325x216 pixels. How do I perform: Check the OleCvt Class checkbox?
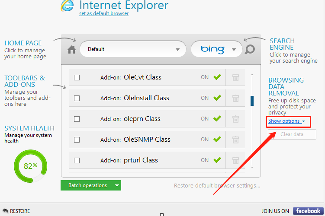(77, 78)
